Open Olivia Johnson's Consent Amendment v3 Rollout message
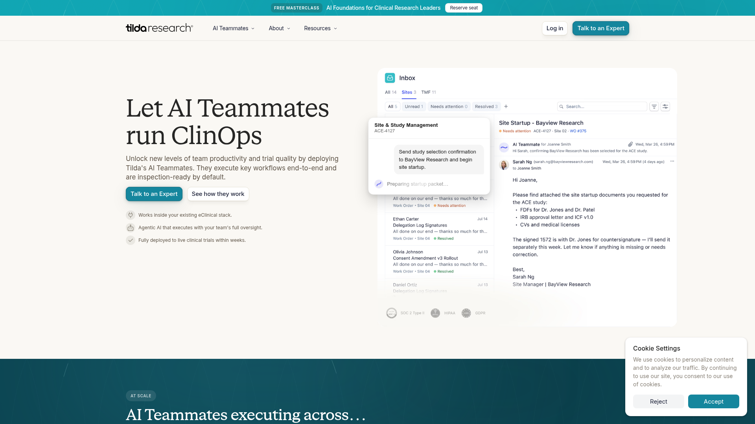755x424 pixels. [440, 262]
